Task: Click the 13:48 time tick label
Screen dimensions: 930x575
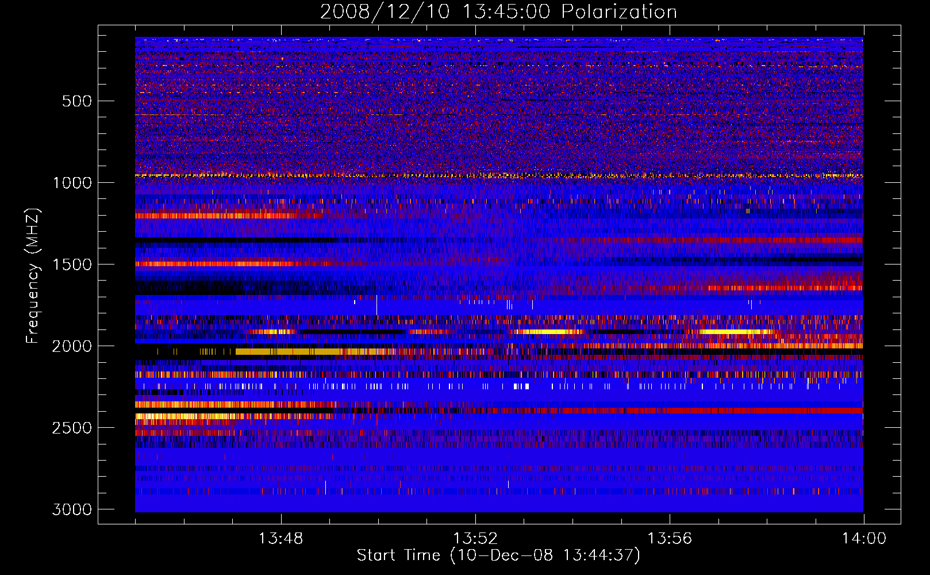Action: (x=281, y=539)
